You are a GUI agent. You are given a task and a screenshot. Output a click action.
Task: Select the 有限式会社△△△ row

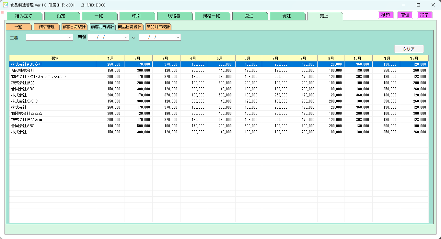coord(219,114)
